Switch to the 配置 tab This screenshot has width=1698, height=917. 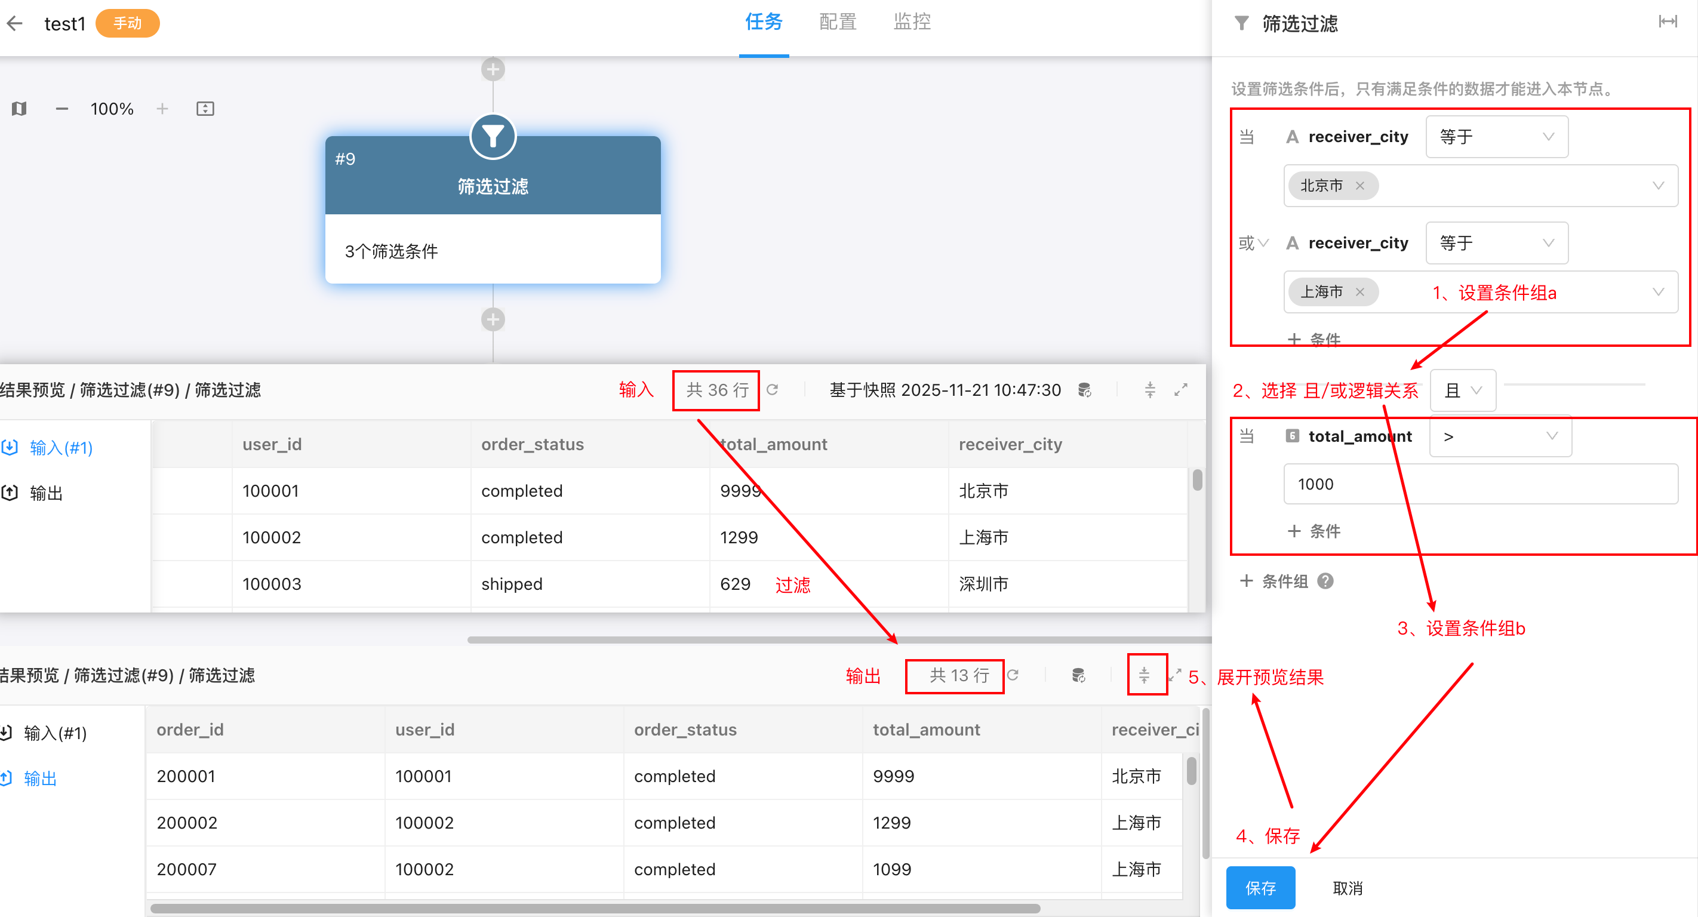click(x=837, y=23)
